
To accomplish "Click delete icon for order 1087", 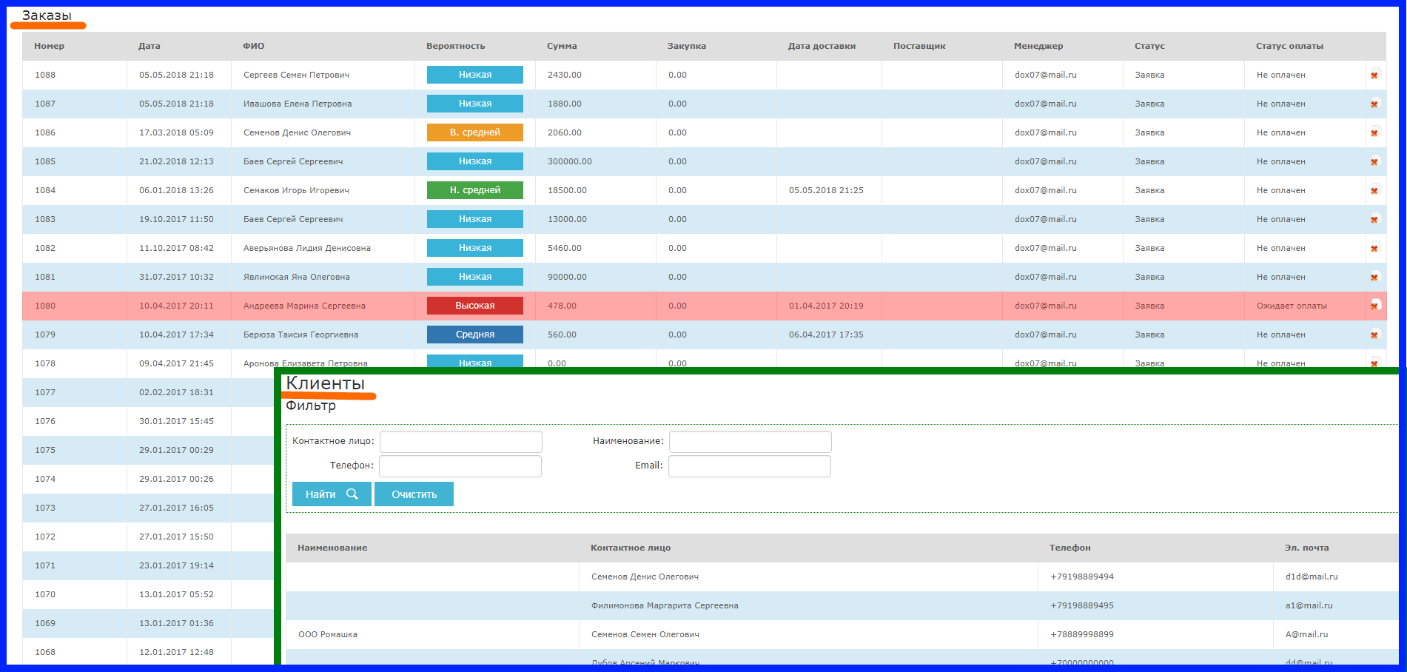I will [1374, 104].
